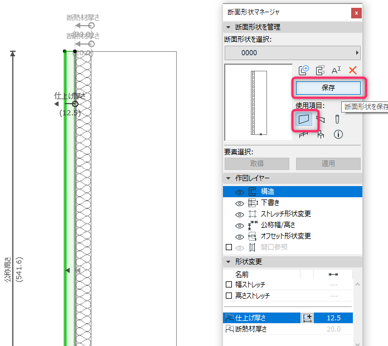
Task: Click the duplicate profile icon
Action: point(320,71)
